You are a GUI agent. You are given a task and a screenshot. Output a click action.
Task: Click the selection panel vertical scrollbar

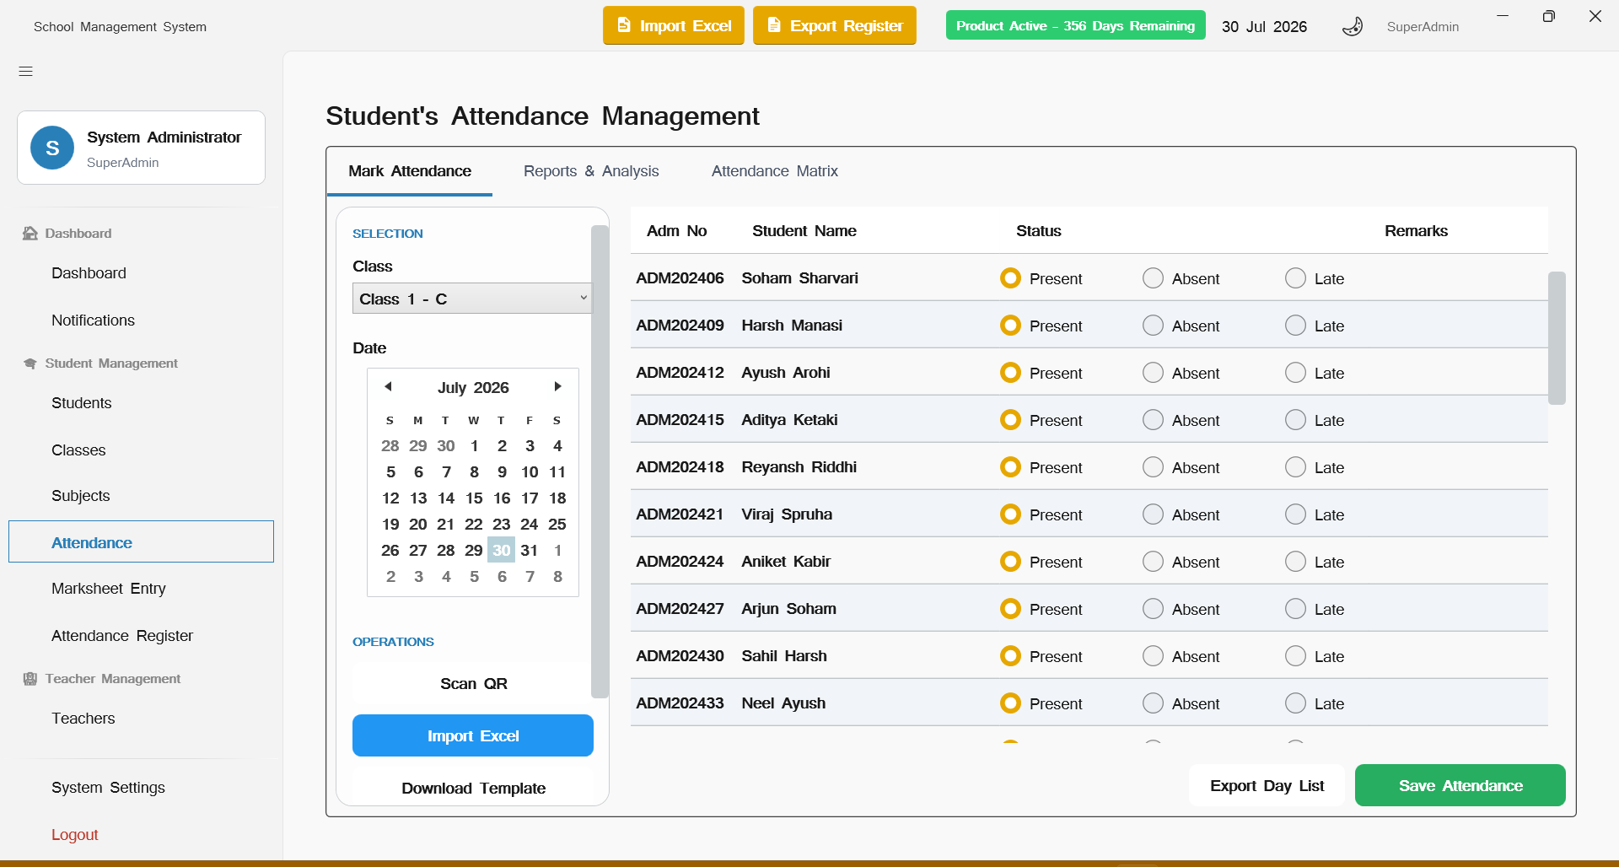click(600, 461)
